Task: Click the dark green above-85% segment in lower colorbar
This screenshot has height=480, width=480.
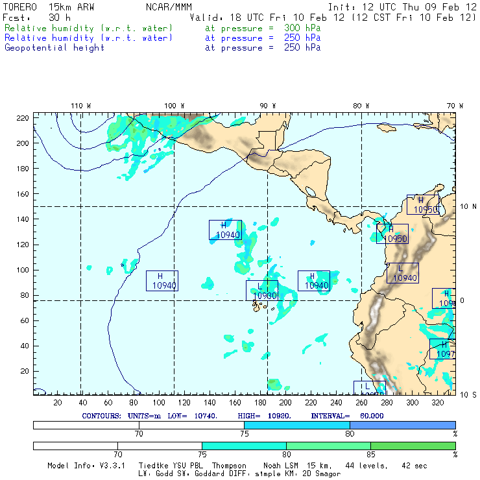Action: tap(413, 446)
